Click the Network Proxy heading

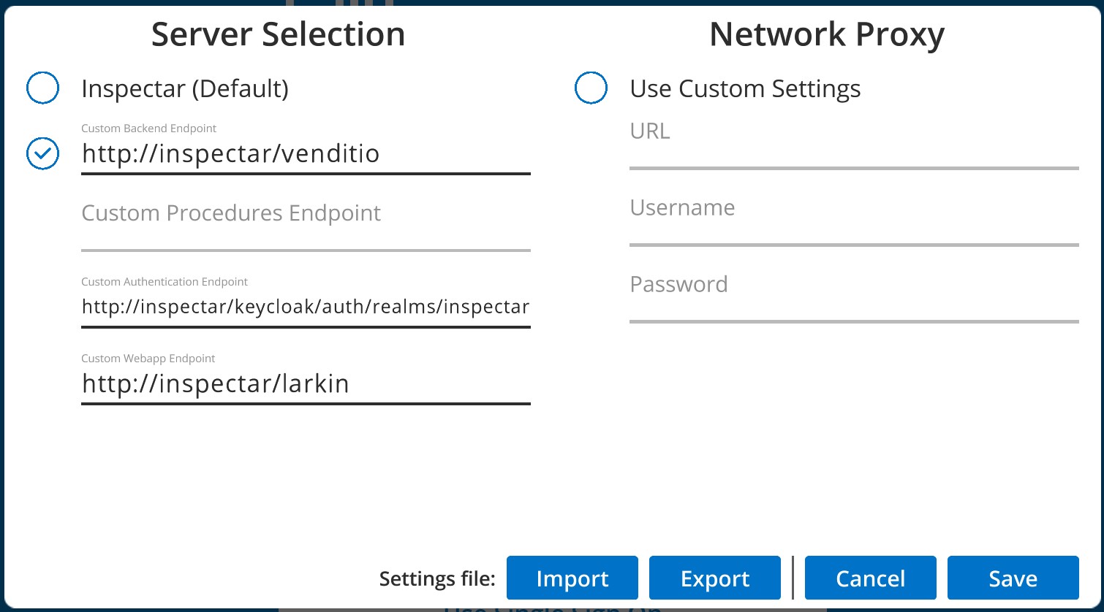coord(827,34)
